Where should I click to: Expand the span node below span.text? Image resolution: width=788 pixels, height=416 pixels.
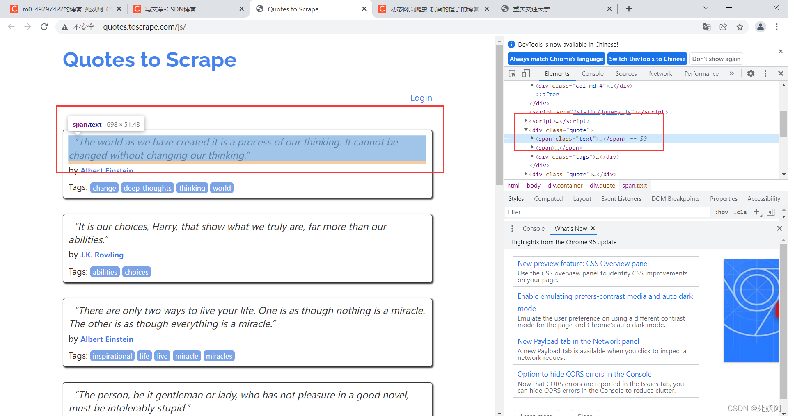532,147
